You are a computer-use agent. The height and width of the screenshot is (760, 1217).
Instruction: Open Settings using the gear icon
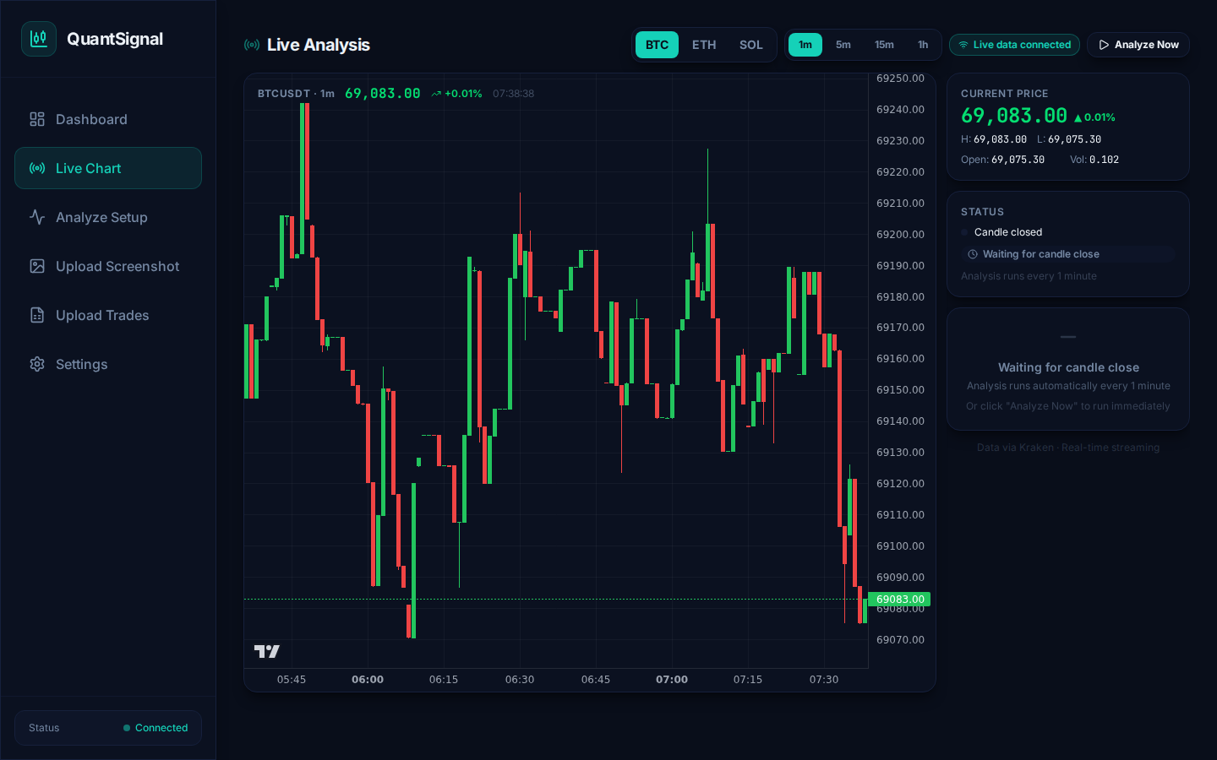(36, 364)
